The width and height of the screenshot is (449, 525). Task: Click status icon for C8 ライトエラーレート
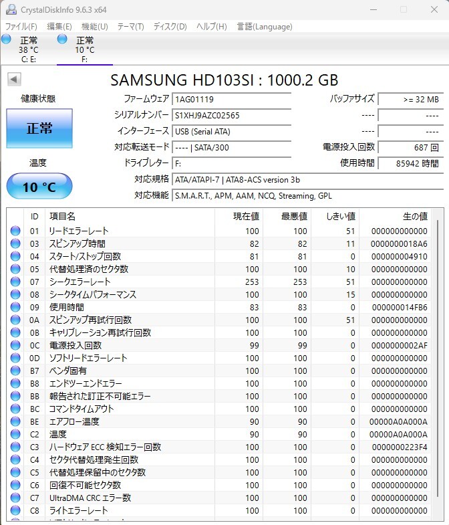click(15, 510)
